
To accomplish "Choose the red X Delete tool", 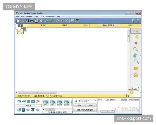I will coord(136,43).
